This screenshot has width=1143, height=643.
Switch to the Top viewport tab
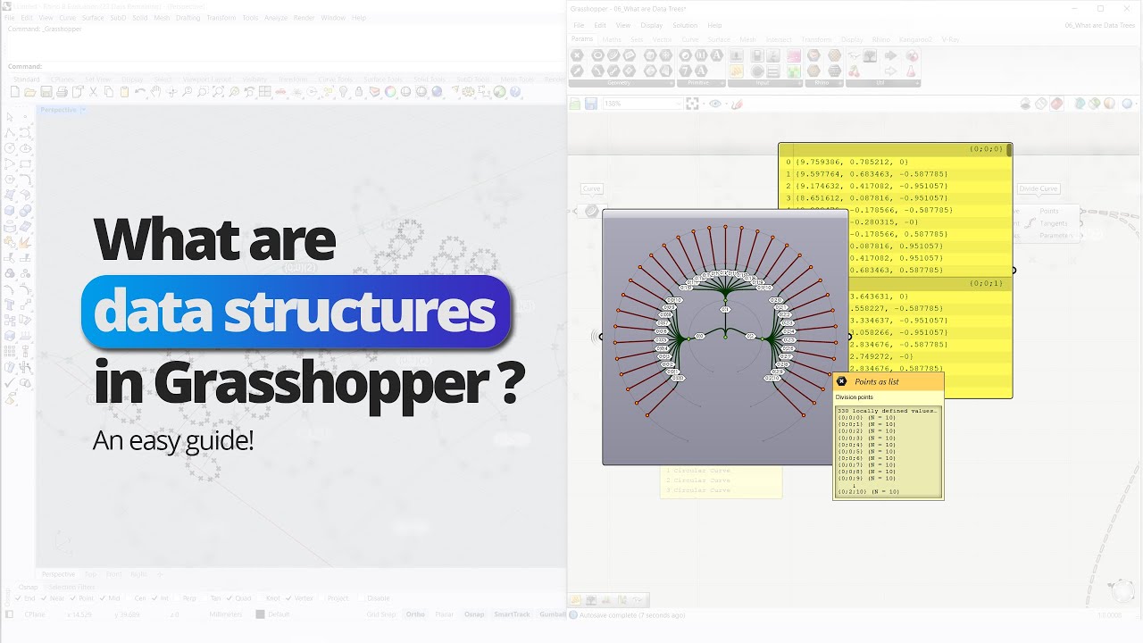coord(90,574)
